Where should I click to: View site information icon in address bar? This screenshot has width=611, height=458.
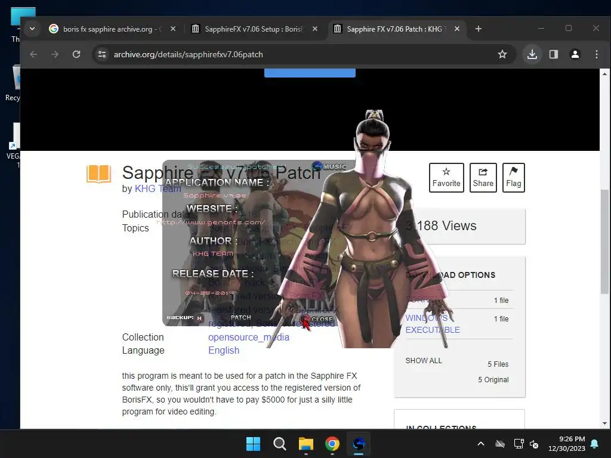coord(102,54)
